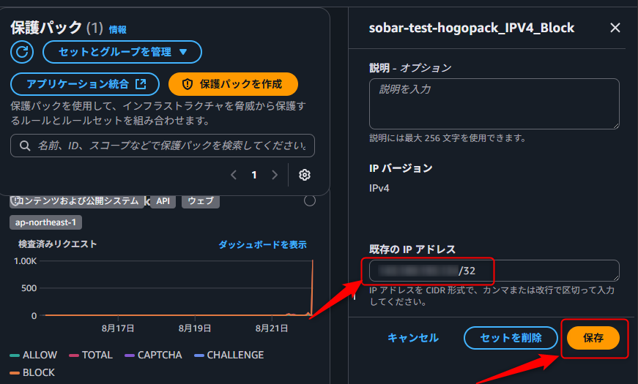Go to next page with right chevron
The width and height of the screenshot is (638, 384).
275,175
